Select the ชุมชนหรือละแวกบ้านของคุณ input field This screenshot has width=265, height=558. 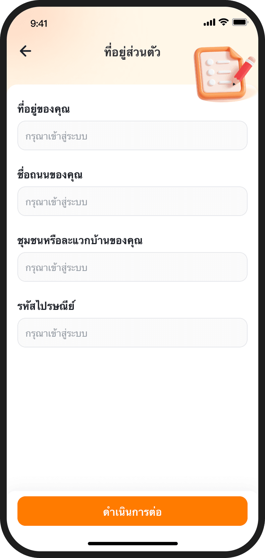tap(132, 267)
